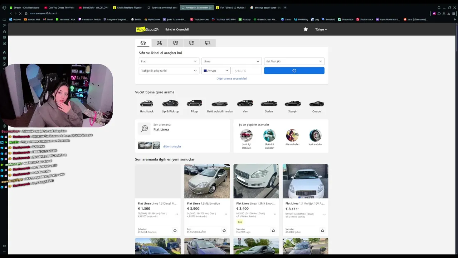Image resolution: width=458 pixels, height=258 pixels.
Task: Open Fiat Linea 1.3Mjt Emotion €3.900 photo
Action: (x=207, y=181)
